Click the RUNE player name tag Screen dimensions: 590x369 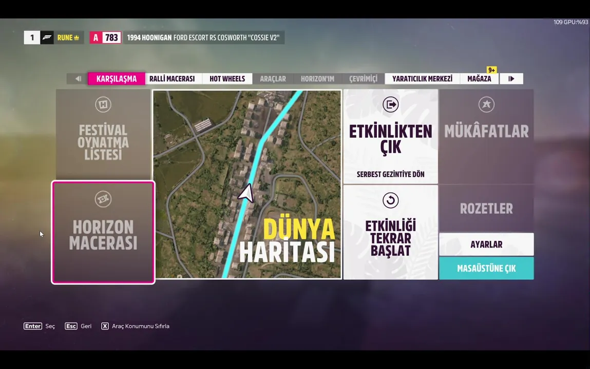68,37
